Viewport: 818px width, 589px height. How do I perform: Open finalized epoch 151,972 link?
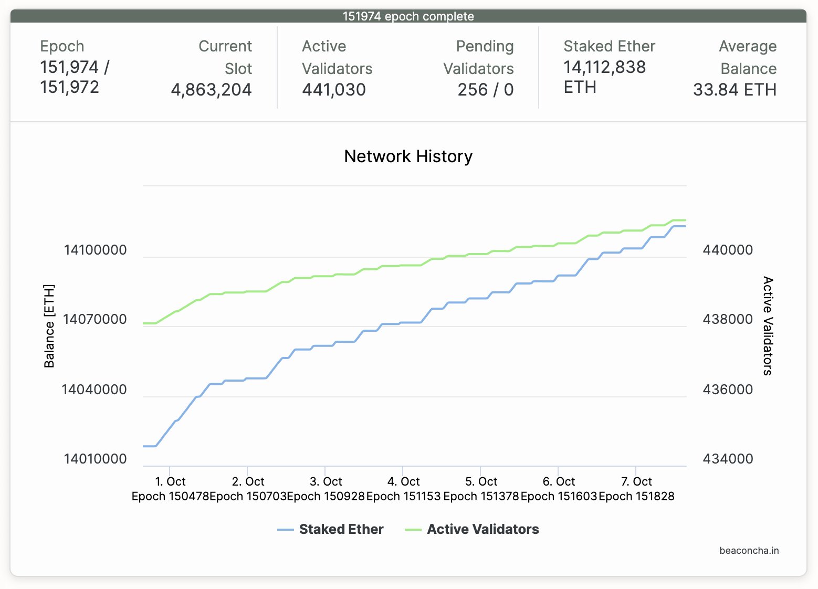(69, 87)
